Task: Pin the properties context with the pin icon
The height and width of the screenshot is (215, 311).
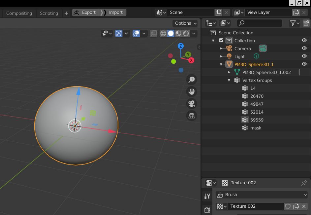Action: (304, 183)
